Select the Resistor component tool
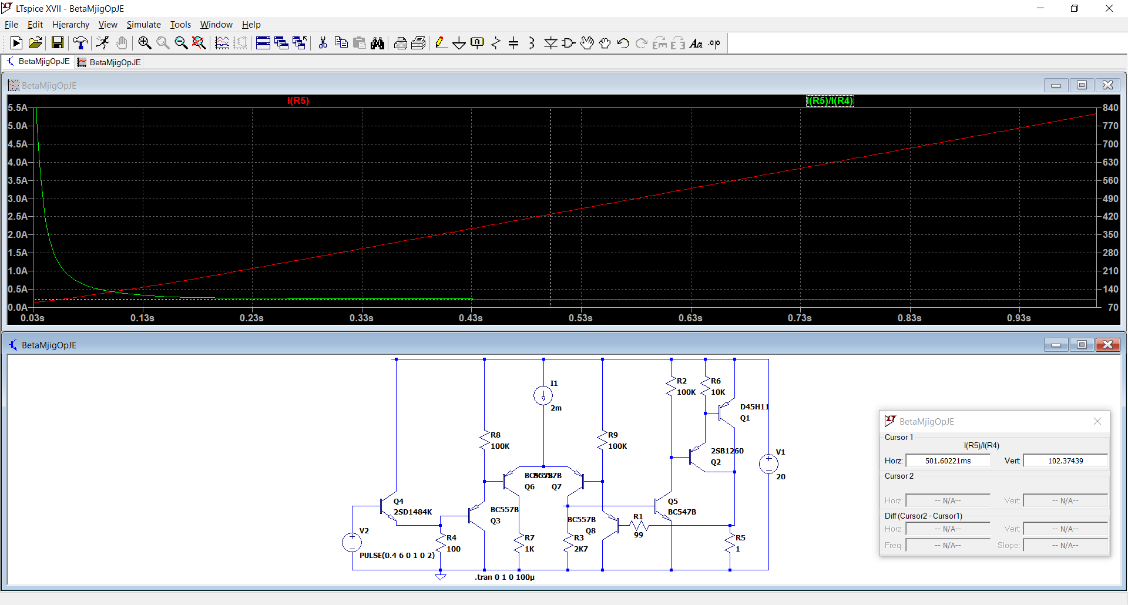 pyautogui.click(x=496, y=43)
